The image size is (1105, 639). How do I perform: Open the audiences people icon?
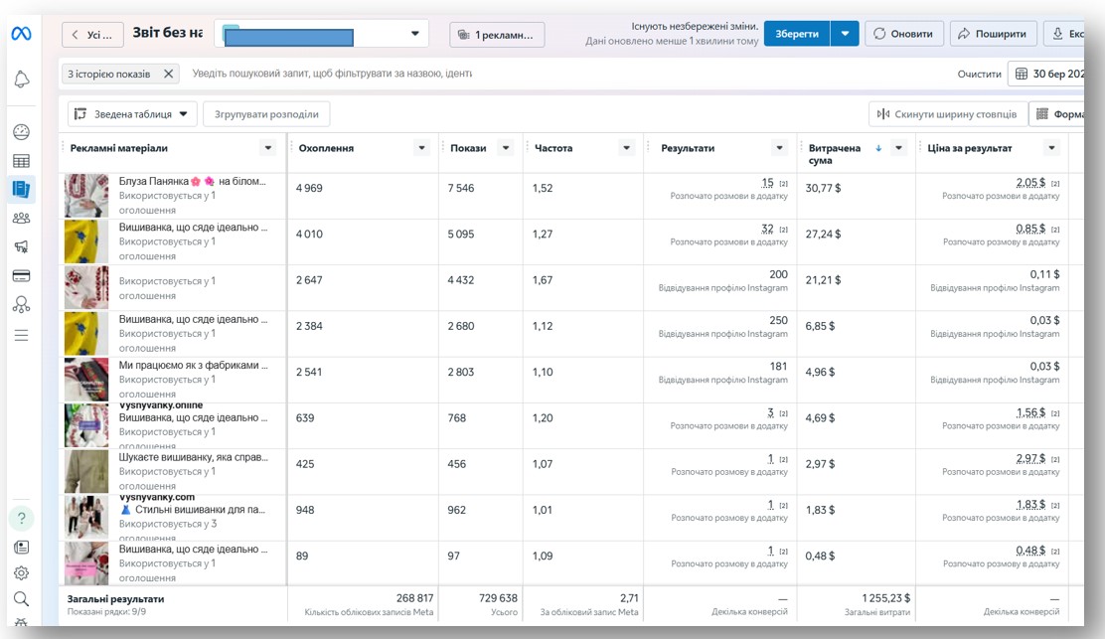pos(22,219)
